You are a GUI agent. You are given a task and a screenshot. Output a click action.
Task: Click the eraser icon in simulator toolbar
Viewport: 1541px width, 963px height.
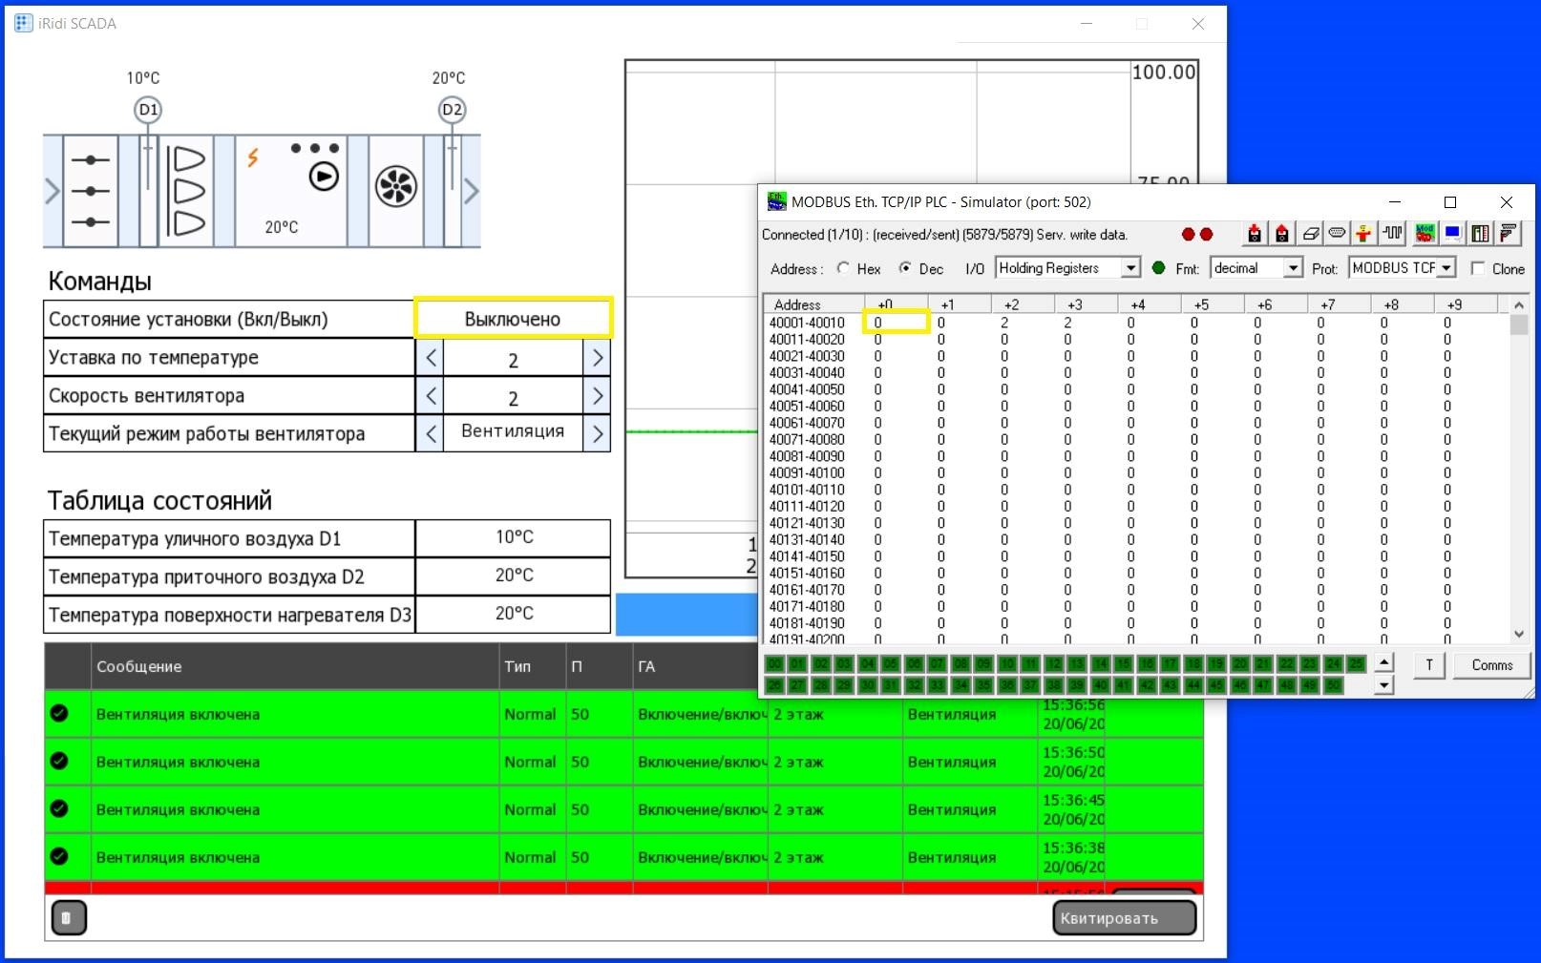(x=1310, y=234)
